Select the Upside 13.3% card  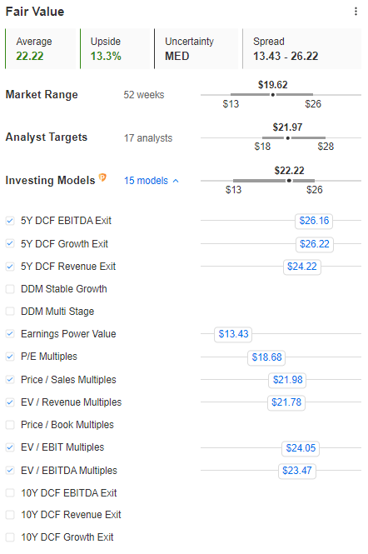point(115,49)
